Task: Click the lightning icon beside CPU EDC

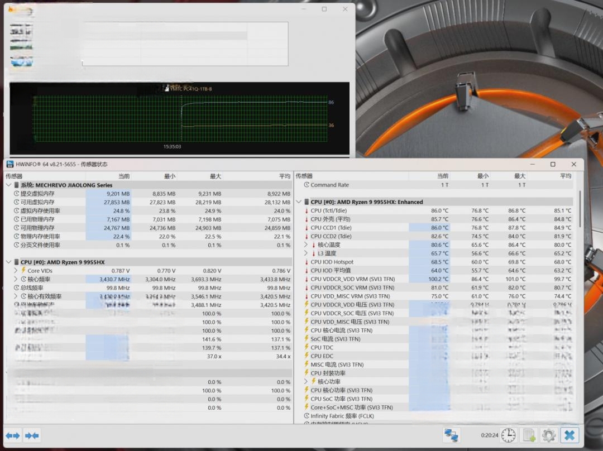Action: [307, 356]
